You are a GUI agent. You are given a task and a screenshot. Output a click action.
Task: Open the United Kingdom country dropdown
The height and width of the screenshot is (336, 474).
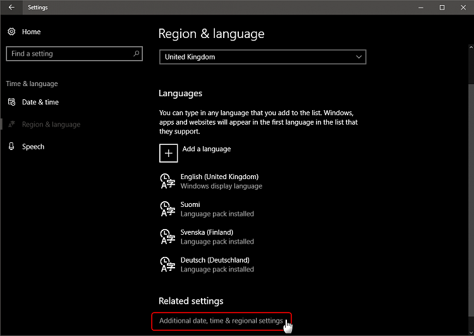coord(263,57)
